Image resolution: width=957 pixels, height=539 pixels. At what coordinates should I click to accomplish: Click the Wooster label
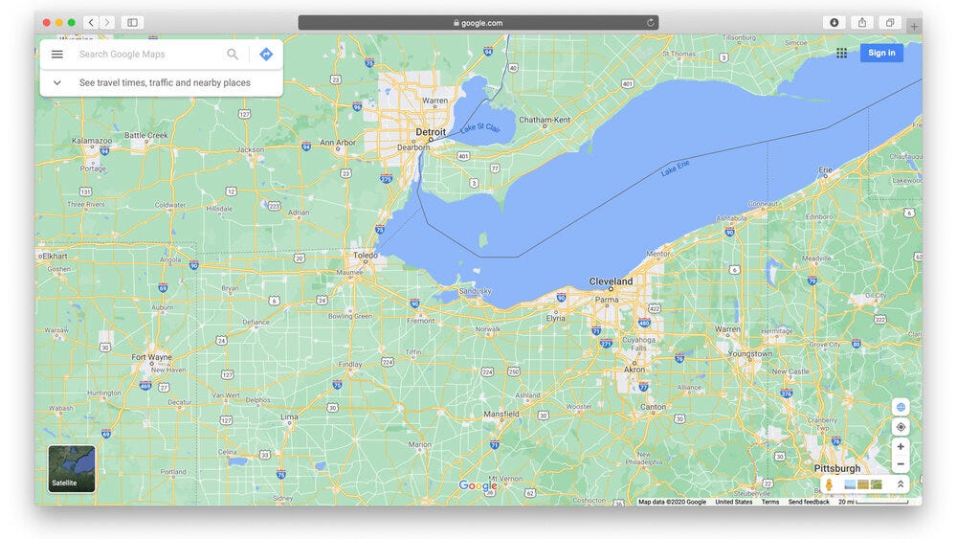click(579, 407)
